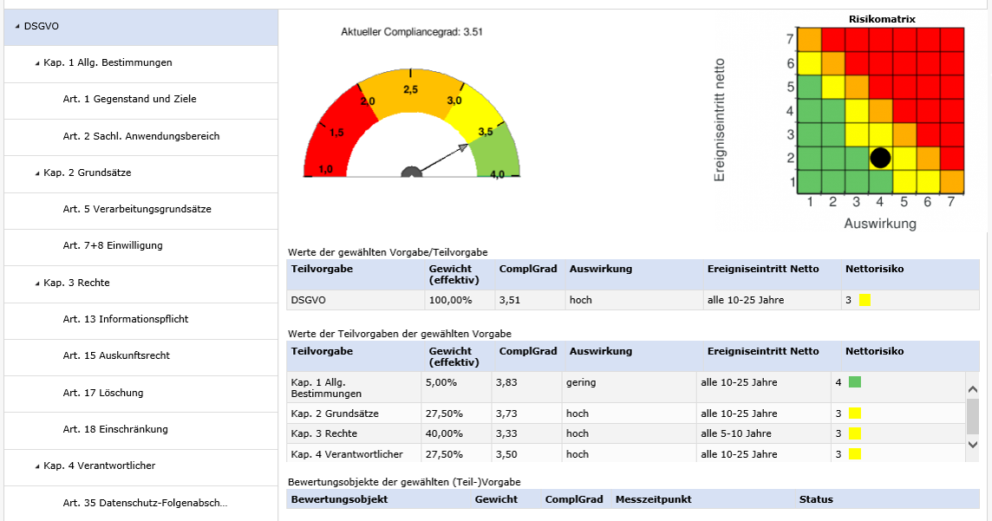992x521 pixels.
Task: Click the 3,73 ComplGrad value
Action: coord(506,414)
